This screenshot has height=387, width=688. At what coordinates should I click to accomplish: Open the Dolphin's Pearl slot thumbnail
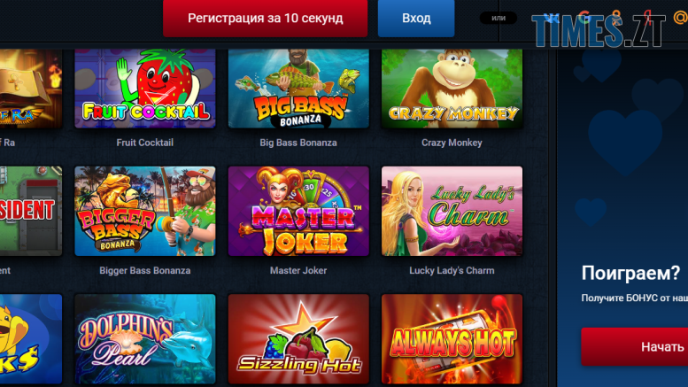(145, 339)
